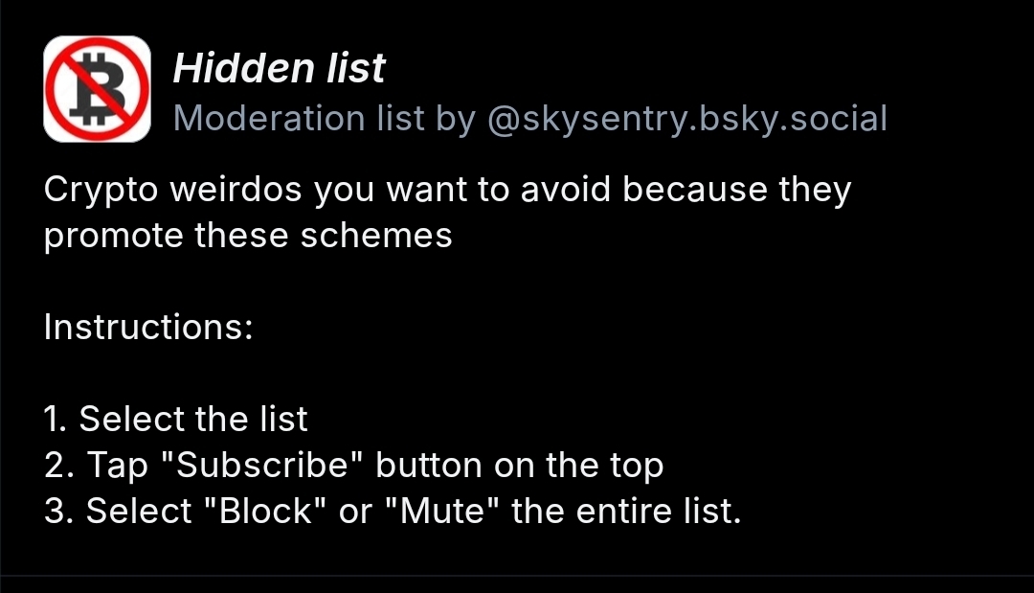The image size is (1034, 593).
Task: Open the "Hidden list" title
Action: pos(279,68)
